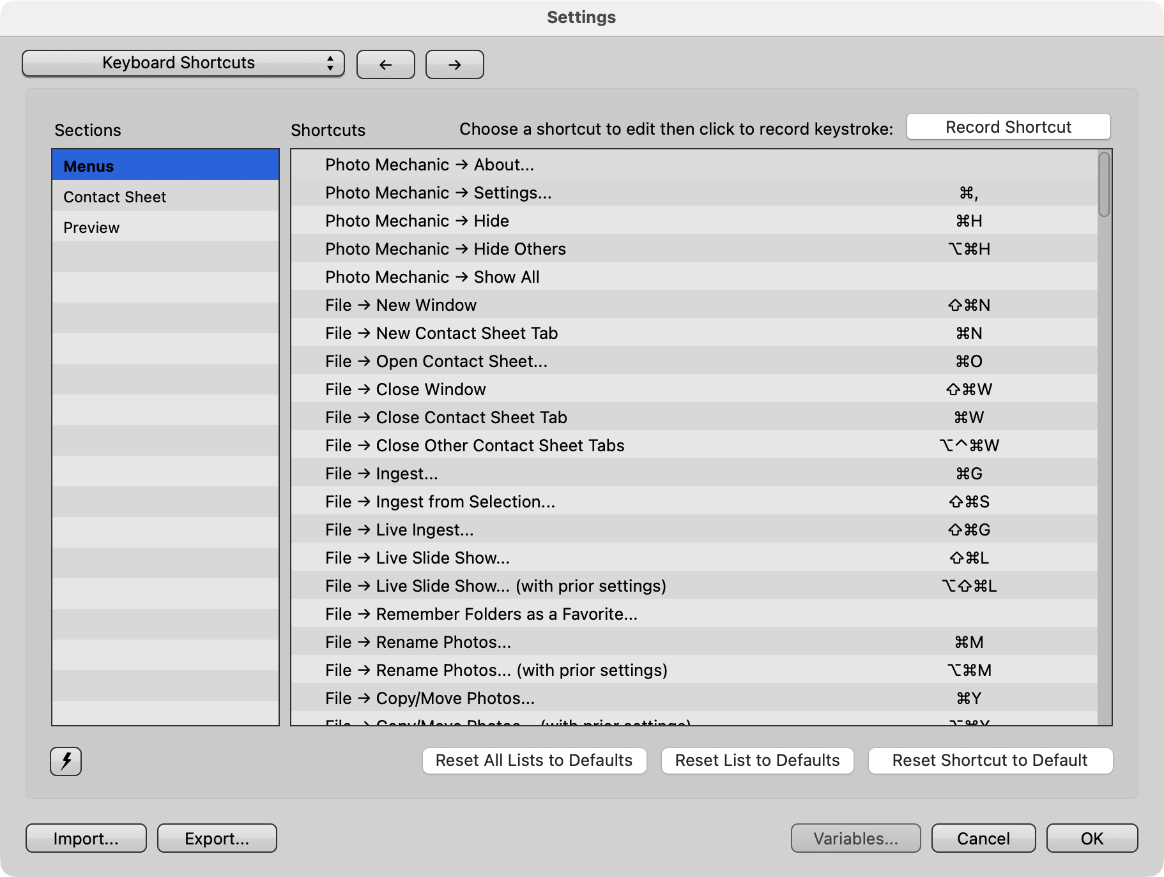
Task: Click Reset Shortcut to Default
Action: [990, 760]
